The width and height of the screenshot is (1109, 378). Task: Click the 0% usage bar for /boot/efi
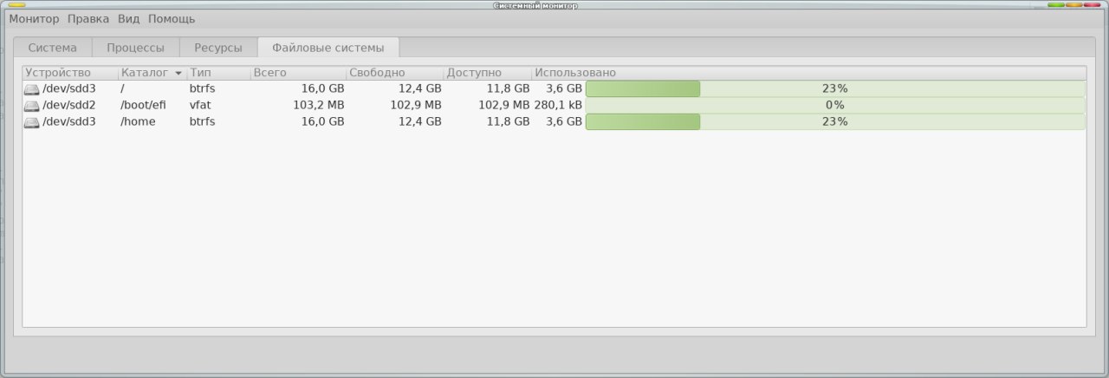click(x=835, y=105)
